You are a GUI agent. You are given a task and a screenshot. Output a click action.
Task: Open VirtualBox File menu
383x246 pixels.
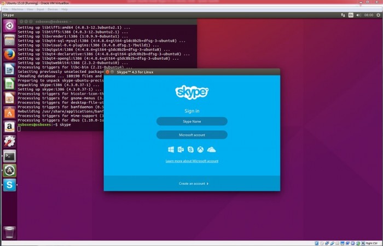(5, 9)
